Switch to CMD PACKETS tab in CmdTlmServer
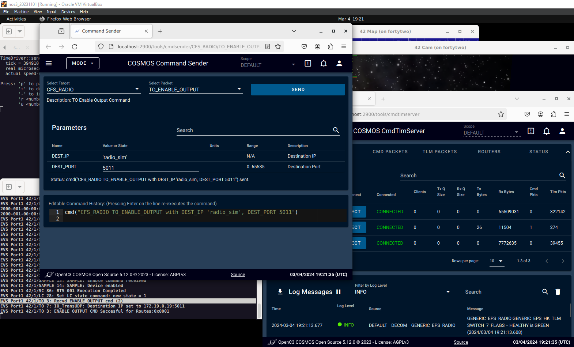This screenshot has width=574, height=347. click(390, 152)
